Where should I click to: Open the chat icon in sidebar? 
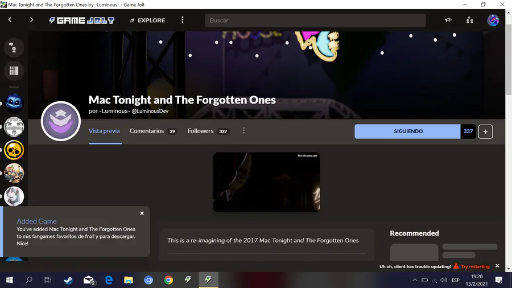pos(14,48)
